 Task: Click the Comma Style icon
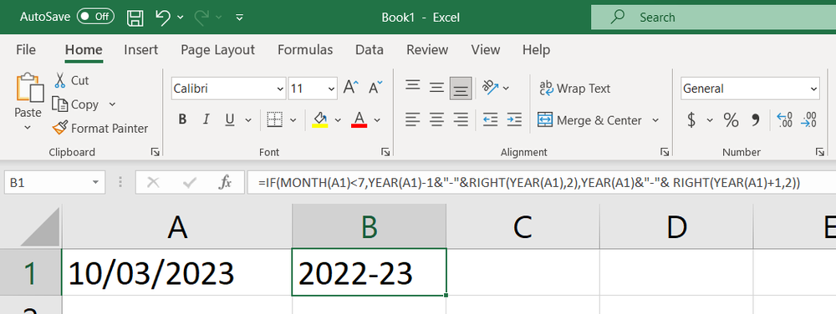(755, 120)
